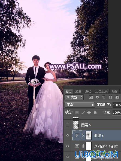Screen dimensions: 121x161
Task: Toggle eye of the layer below 选取颜色 1 副本
Action: [x=68, y=157]
